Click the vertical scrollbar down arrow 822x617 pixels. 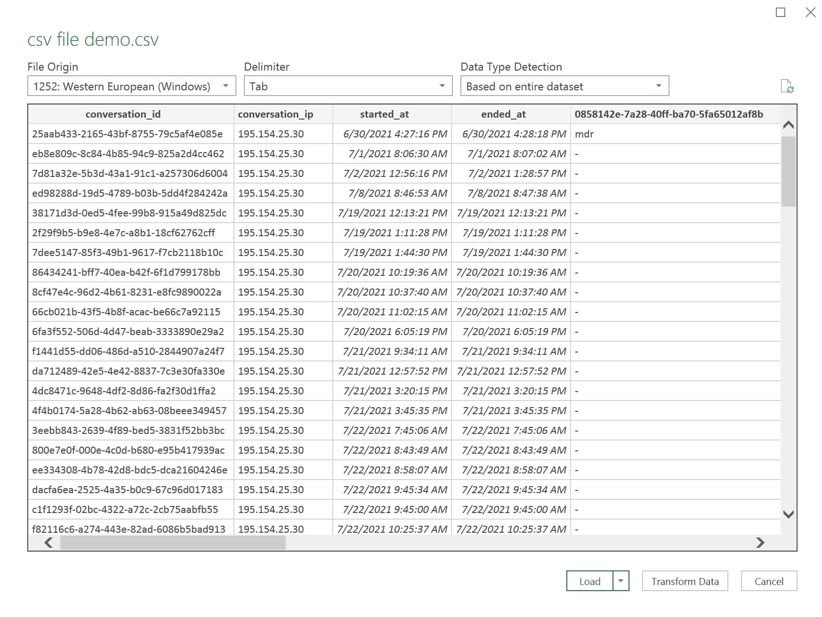click(x=789, y=514)
